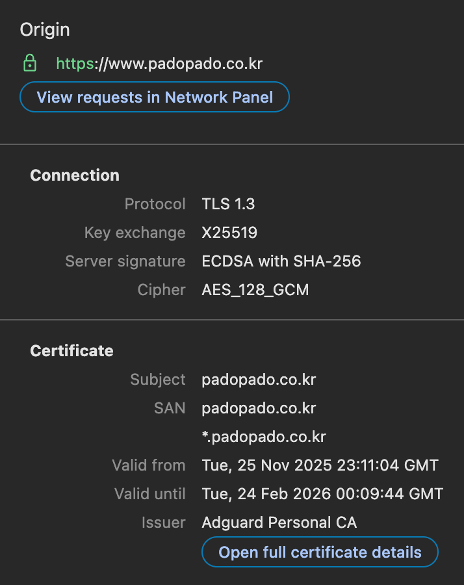Click the Origin heading
464x585 pixels.
pyautogui.click(x=45, y=29)
